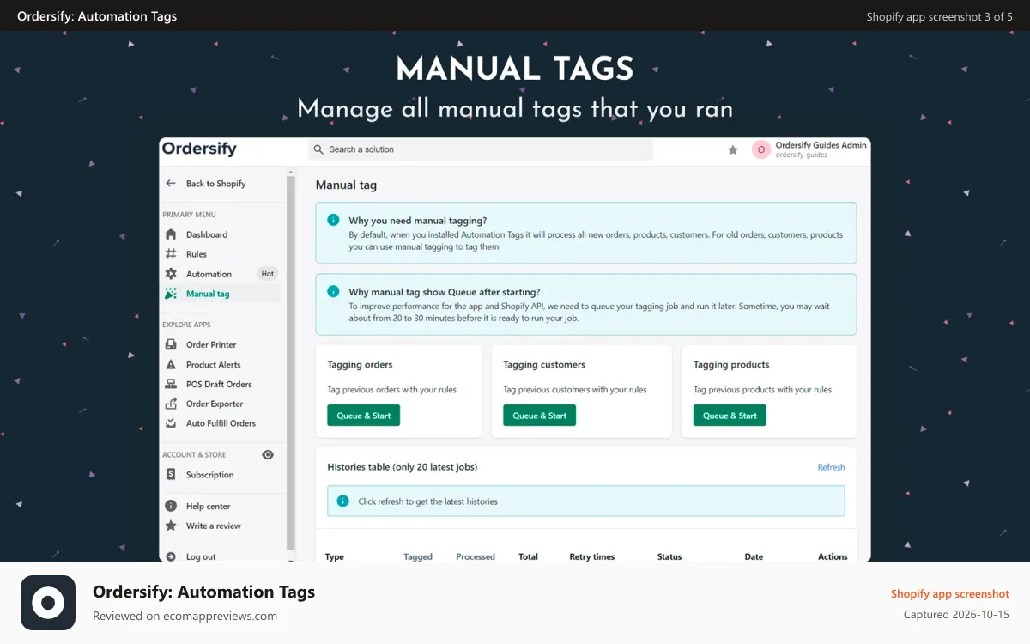Click "Histories table (only 20 latest jobs)" heading
The height and width of the screenshot is (644, 1030).
[403, 467]
